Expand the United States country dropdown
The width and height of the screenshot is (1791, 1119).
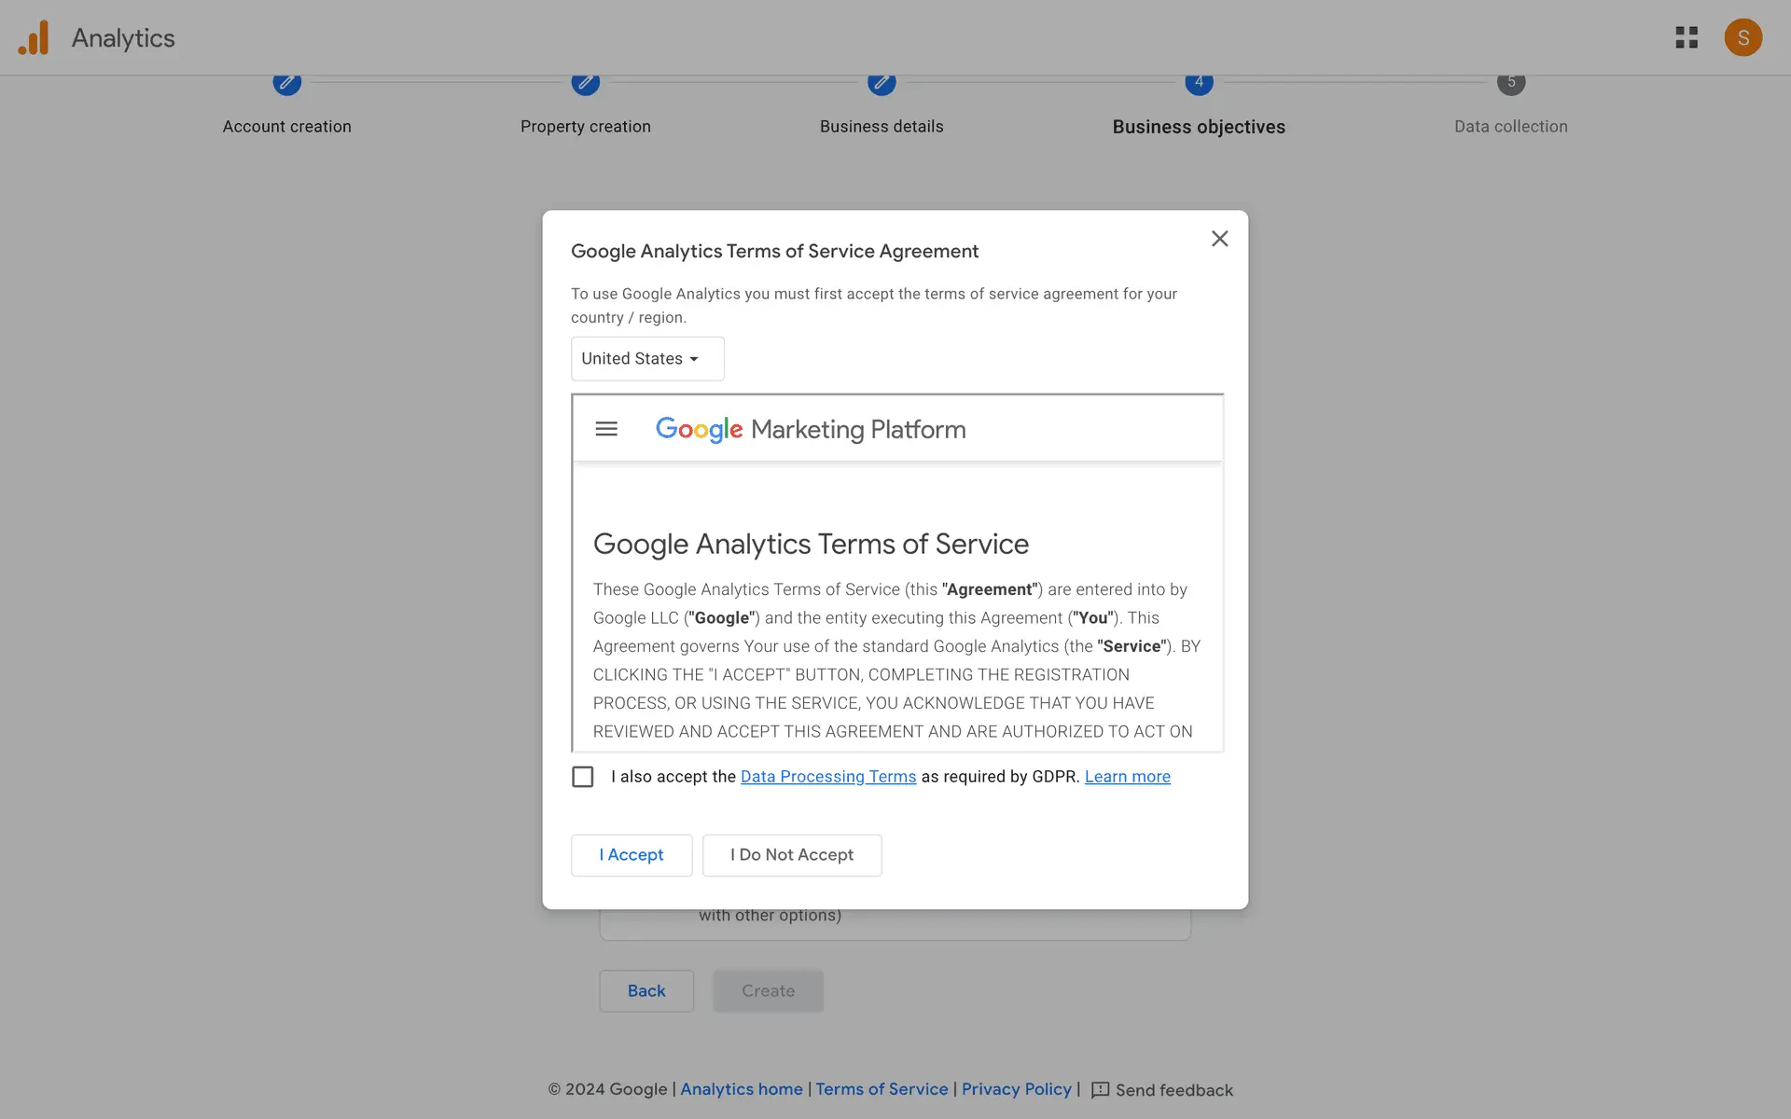[x=647, y=359]
